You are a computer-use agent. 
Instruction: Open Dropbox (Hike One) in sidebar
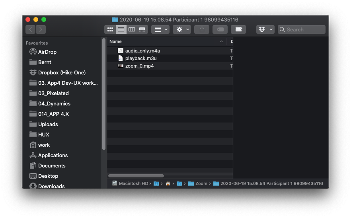click(58, 72)
